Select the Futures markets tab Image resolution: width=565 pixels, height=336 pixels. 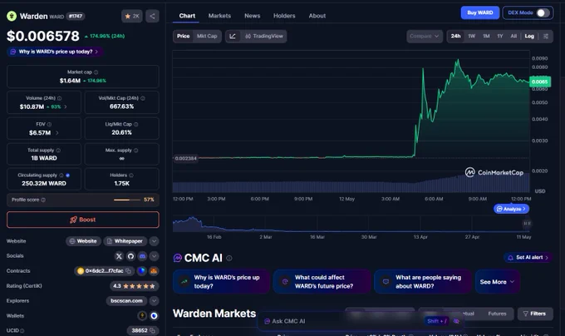[497, 314]
